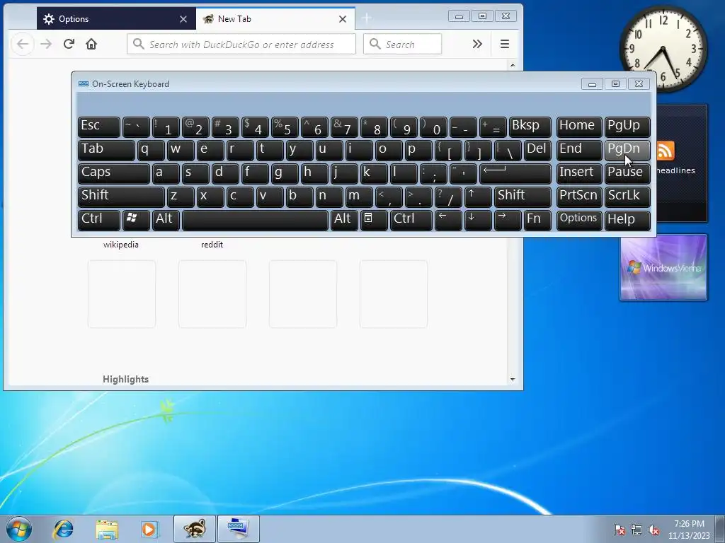Tap the left arrow key
Screen dimensions: 725x543
pos(448,220)
